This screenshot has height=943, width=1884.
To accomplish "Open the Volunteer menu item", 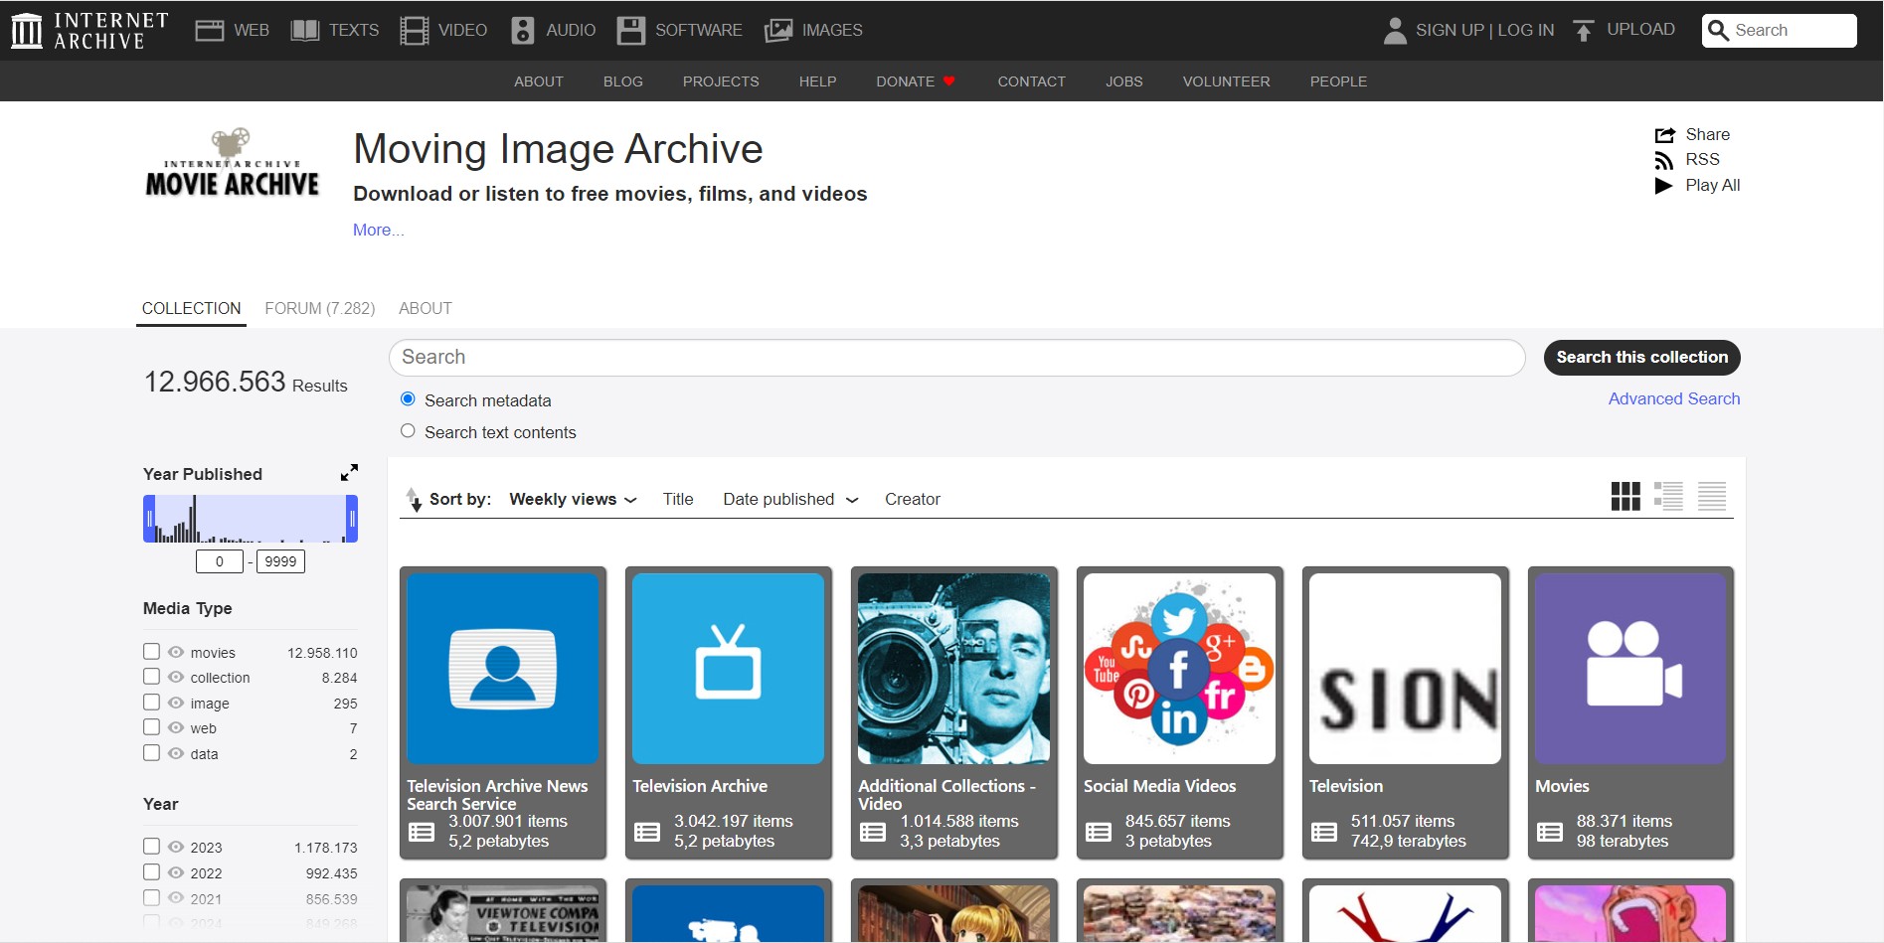I will (x=1227, y=81).
